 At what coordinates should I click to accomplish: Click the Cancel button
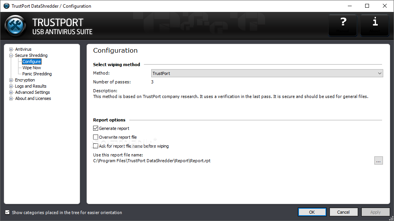click(x=344, y=212)
